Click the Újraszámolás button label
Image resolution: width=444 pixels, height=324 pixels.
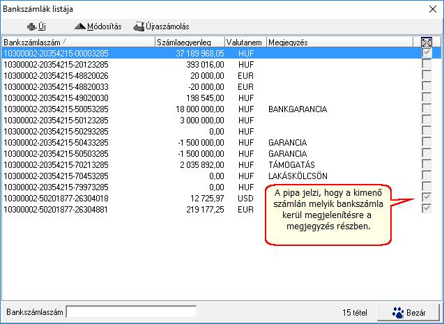click(167, 26)
